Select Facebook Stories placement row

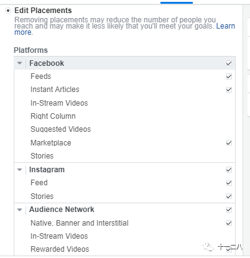click(124, 156)
